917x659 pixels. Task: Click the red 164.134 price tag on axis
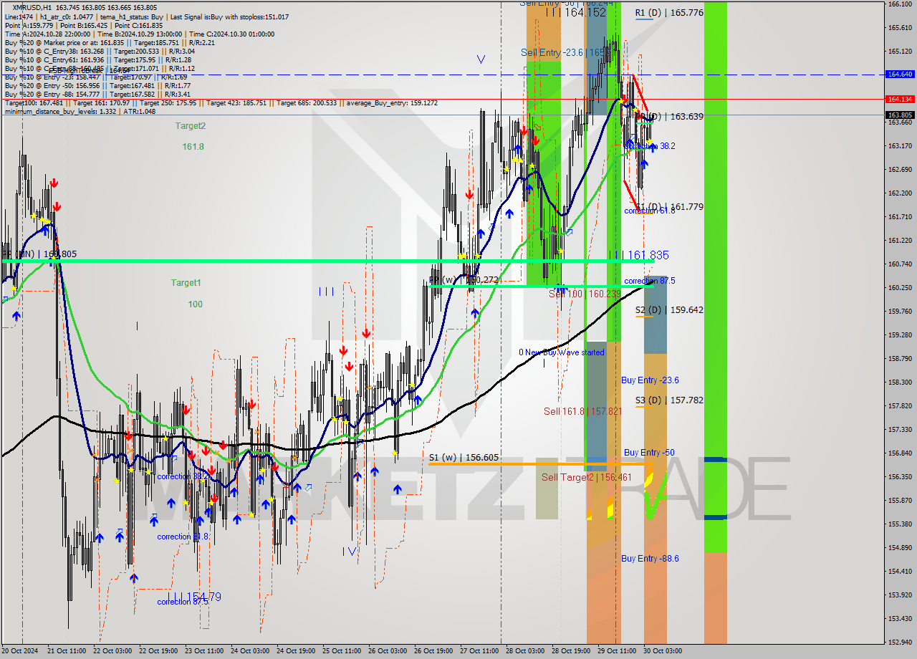[900, 100]
